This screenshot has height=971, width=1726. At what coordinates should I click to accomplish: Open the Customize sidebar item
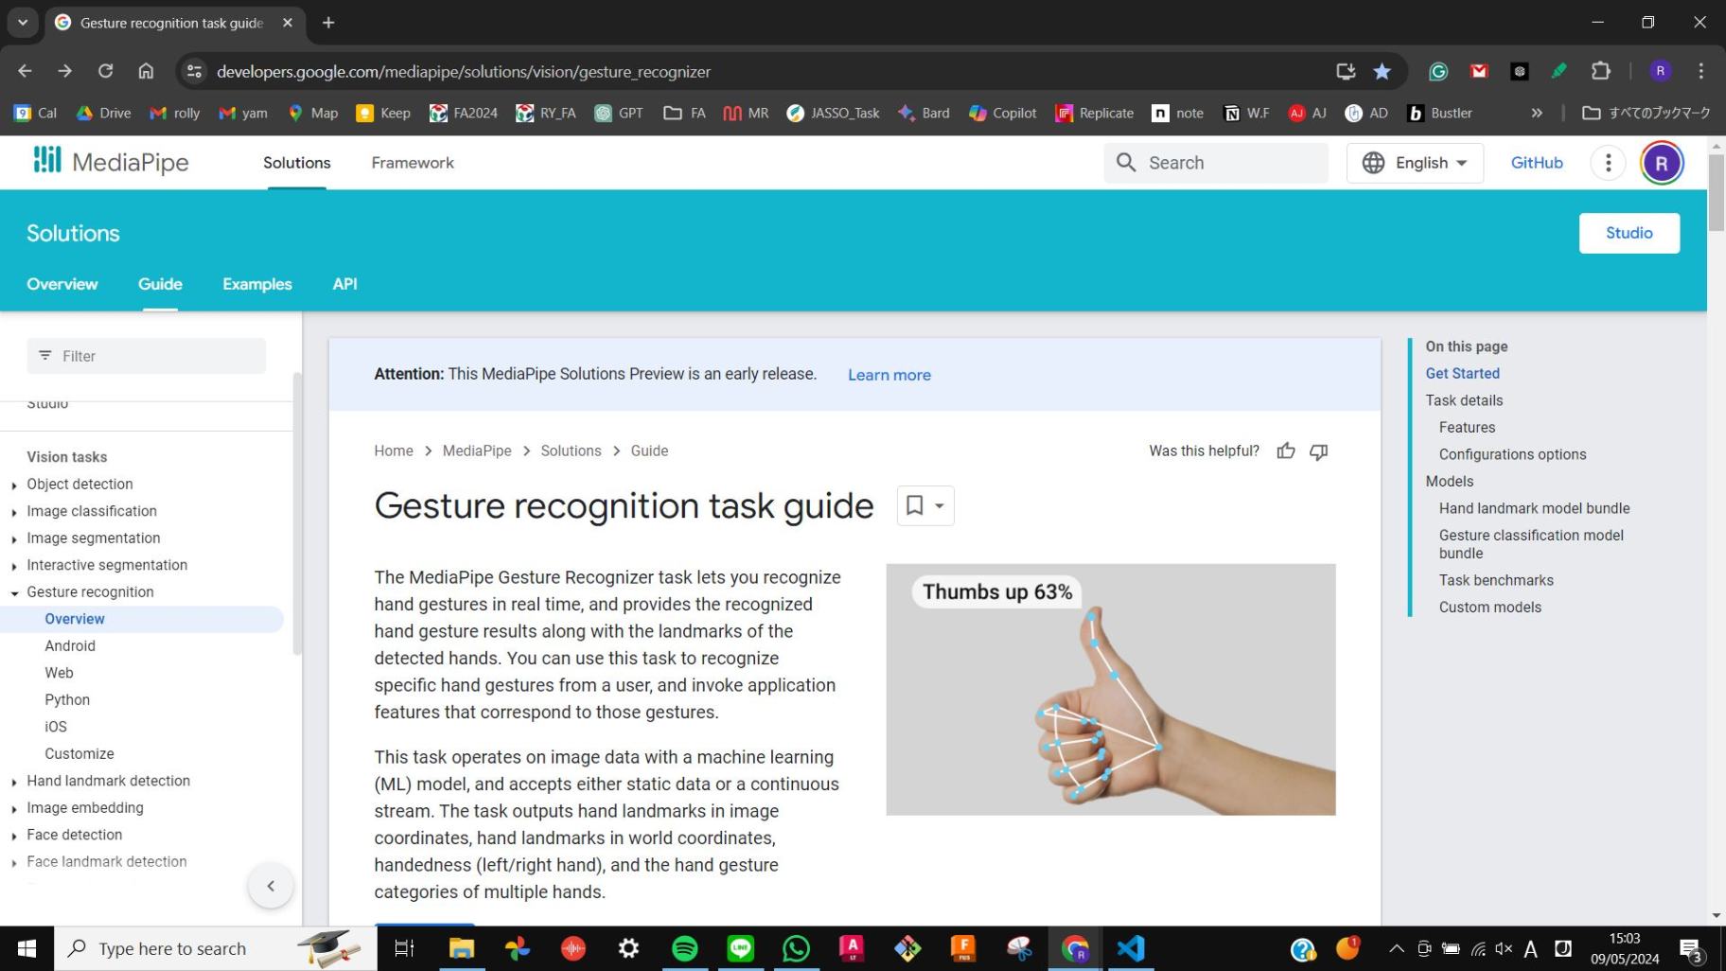pos(79,753)
